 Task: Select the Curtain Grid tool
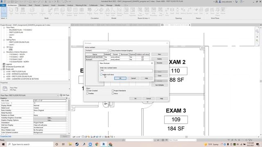75,11
